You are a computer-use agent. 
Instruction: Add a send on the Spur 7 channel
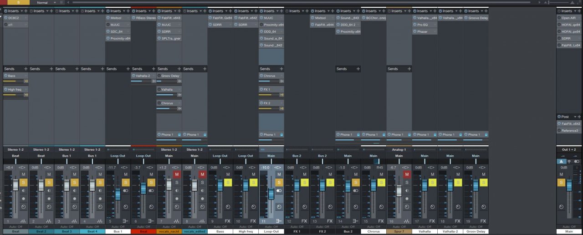coord(409,69)
